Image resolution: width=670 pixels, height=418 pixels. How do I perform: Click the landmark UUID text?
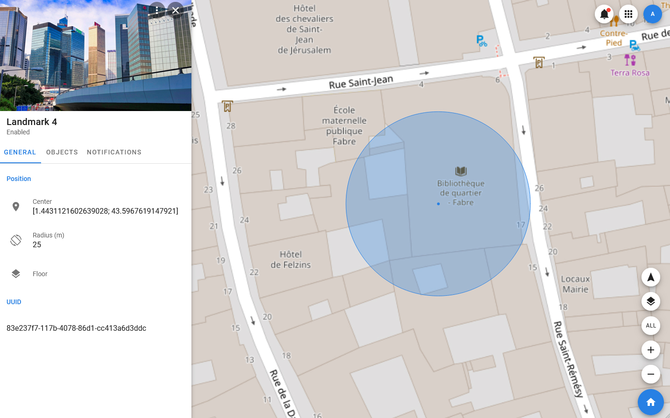(x=76, y=328)
